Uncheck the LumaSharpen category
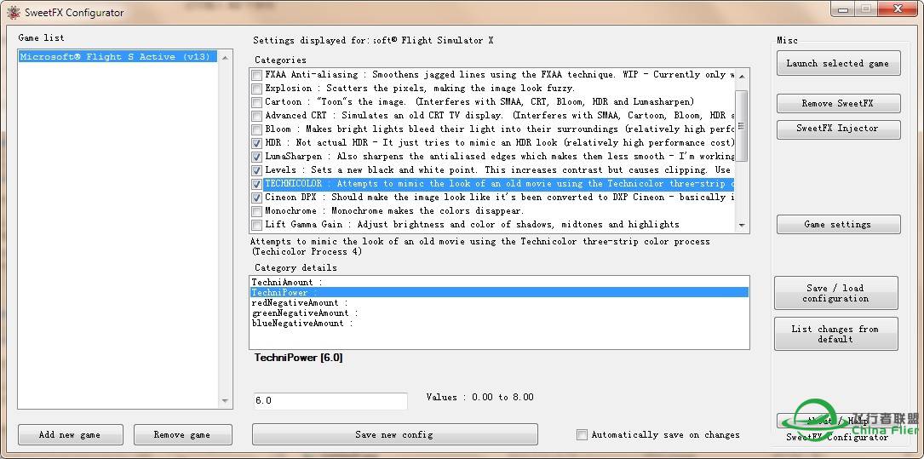The image size is (924, 459). 257,157
